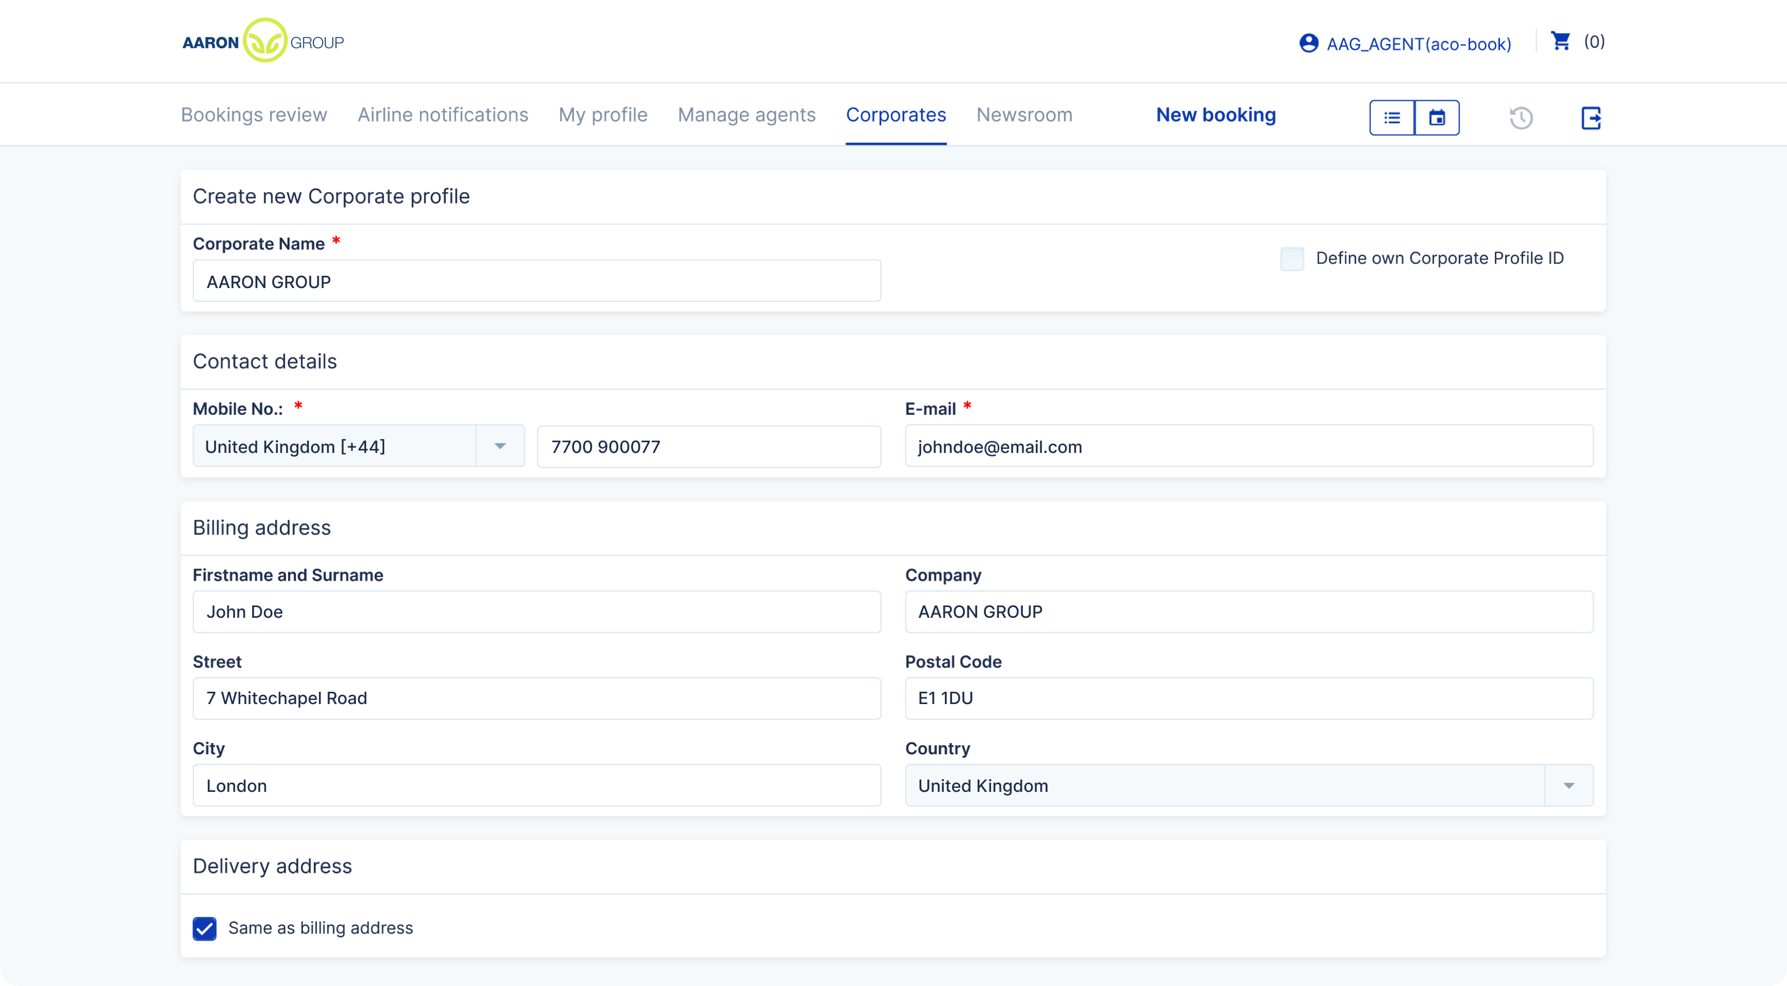Switch to list view icon
The image size is (1787, 986).
click(1392, 117)
